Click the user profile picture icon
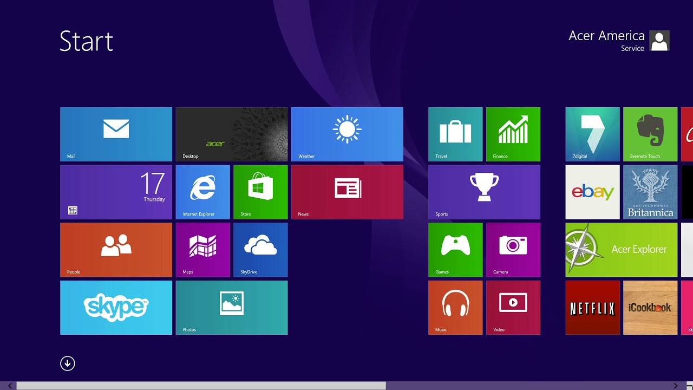Image resolution: width=693 pixels, height=390 pixels. pos(659,41)
